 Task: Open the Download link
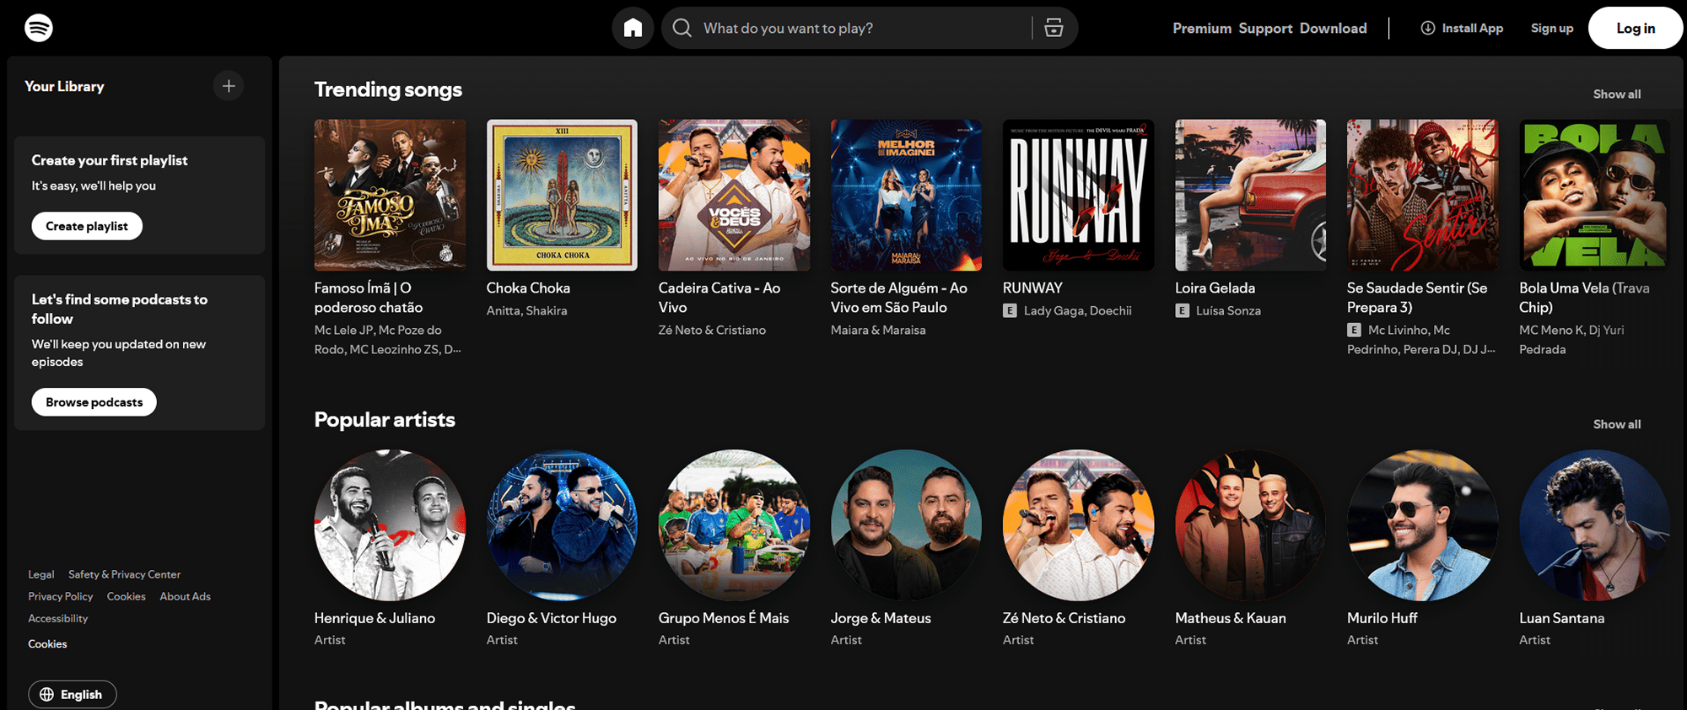(1333, 28)
